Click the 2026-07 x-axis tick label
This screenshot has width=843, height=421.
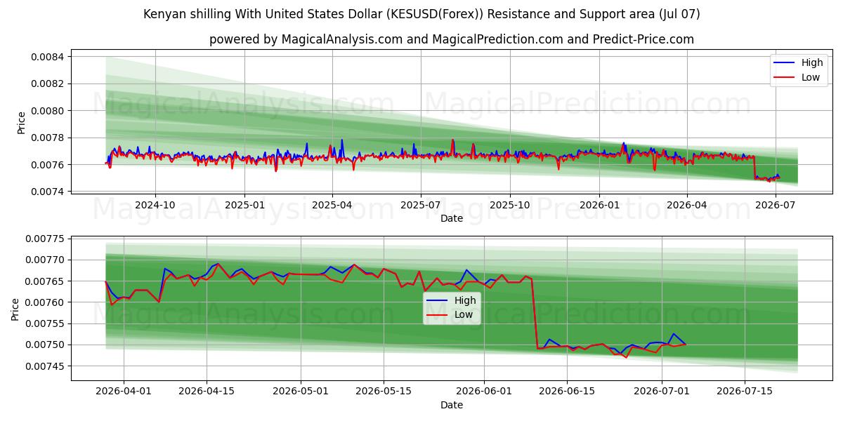775,205
